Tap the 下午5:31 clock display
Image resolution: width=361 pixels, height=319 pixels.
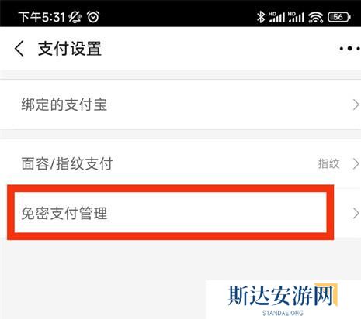click(x=41, y=17)
